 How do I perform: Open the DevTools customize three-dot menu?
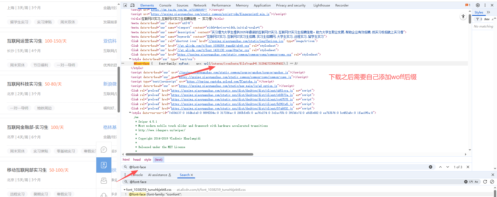(485, 5)
